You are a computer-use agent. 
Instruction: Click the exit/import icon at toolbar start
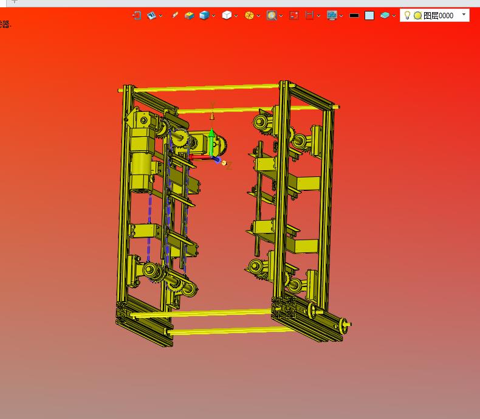[137, 15]
